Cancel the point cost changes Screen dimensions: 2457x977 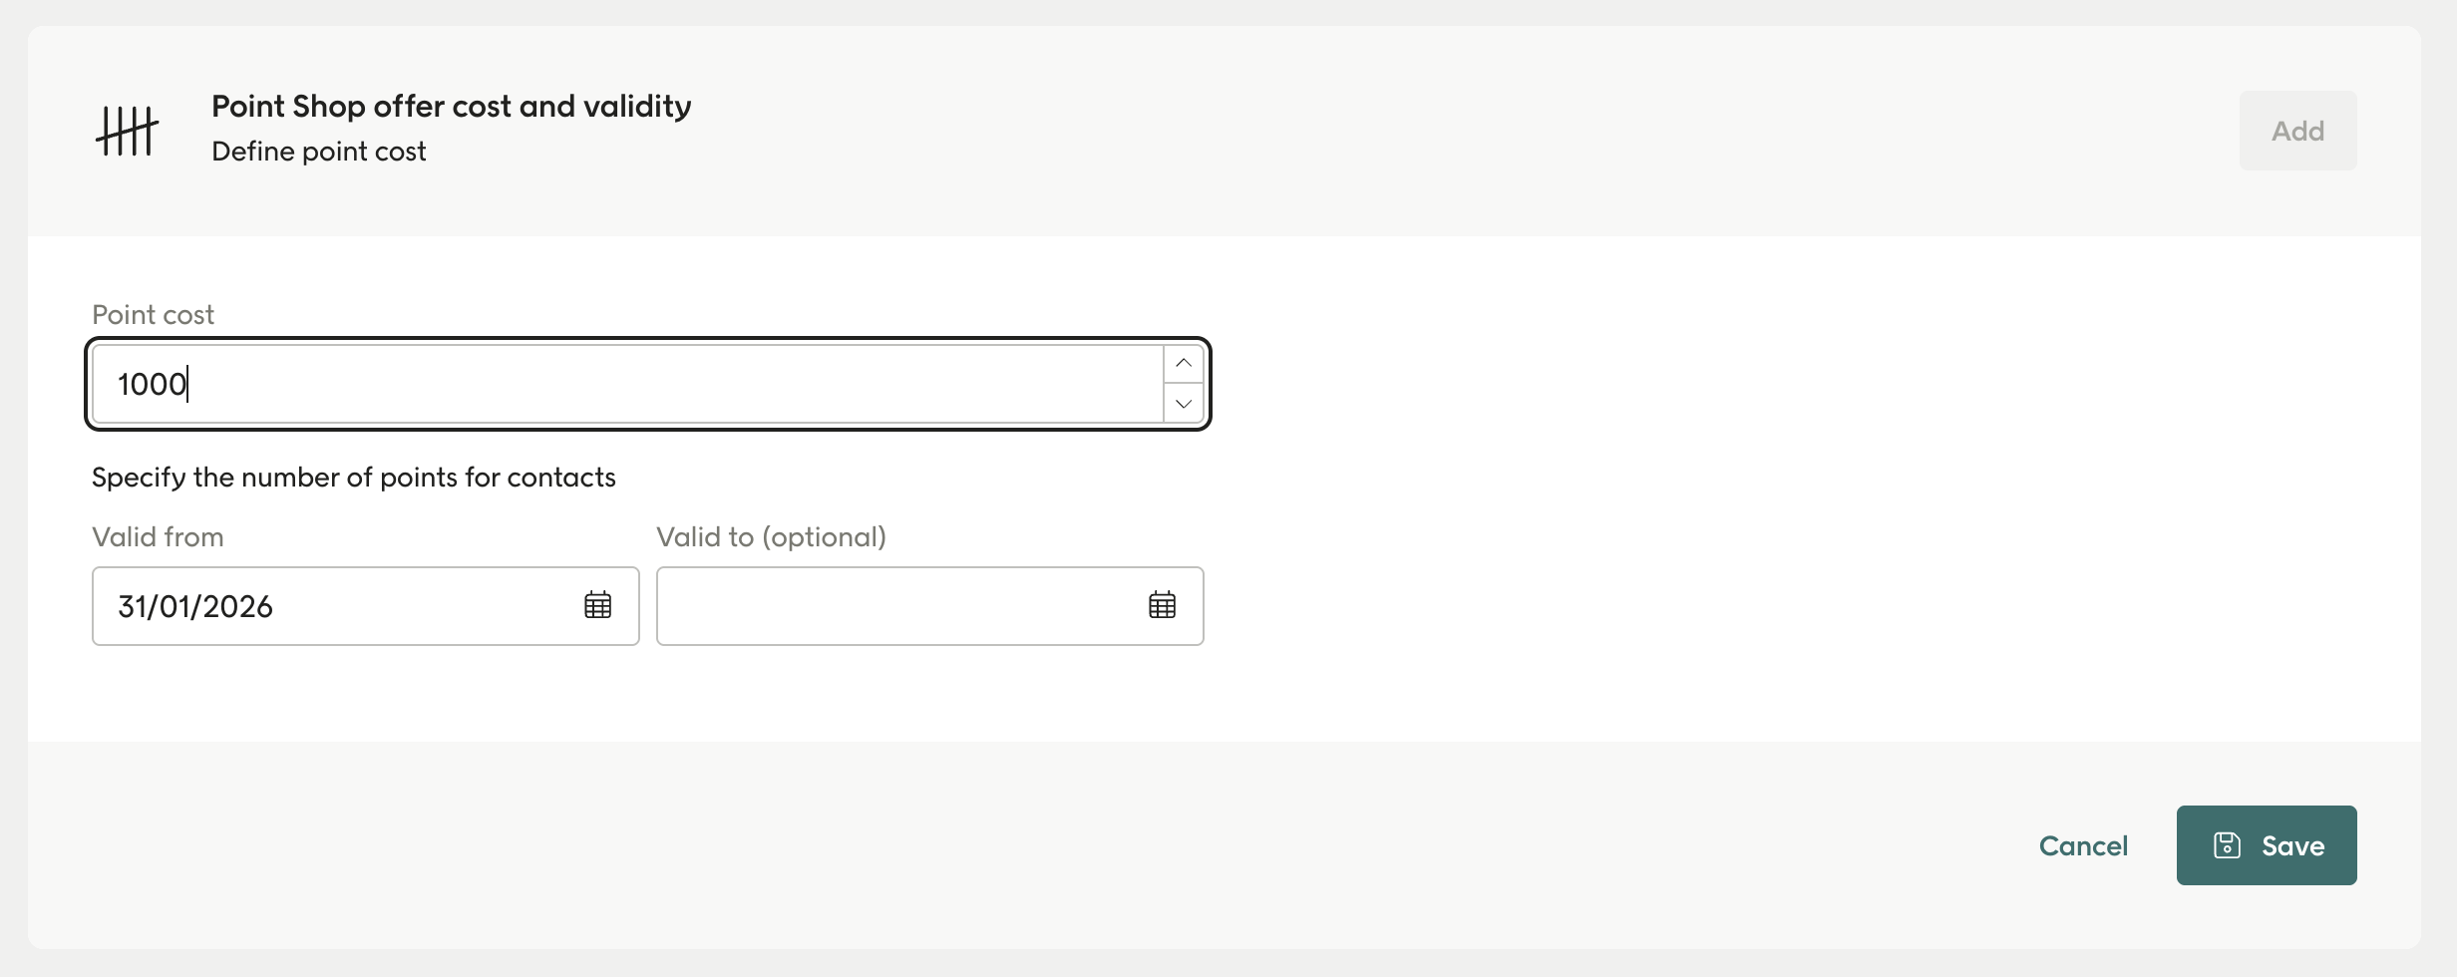pyautogui.click(x=2083, y=845)
